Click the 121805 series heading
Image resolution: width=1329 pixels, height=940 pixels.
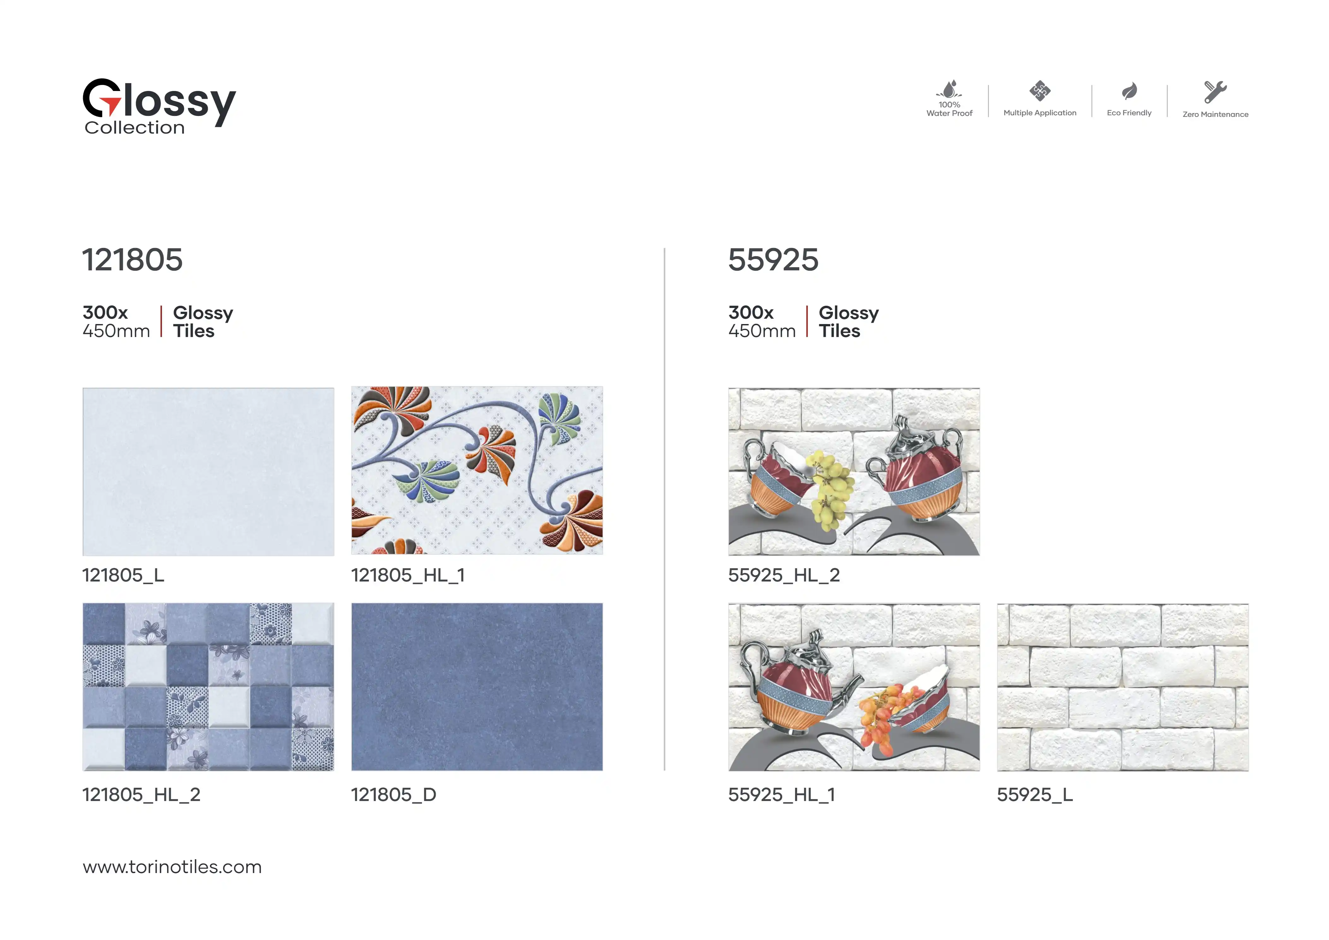click(x=133, y=259)
